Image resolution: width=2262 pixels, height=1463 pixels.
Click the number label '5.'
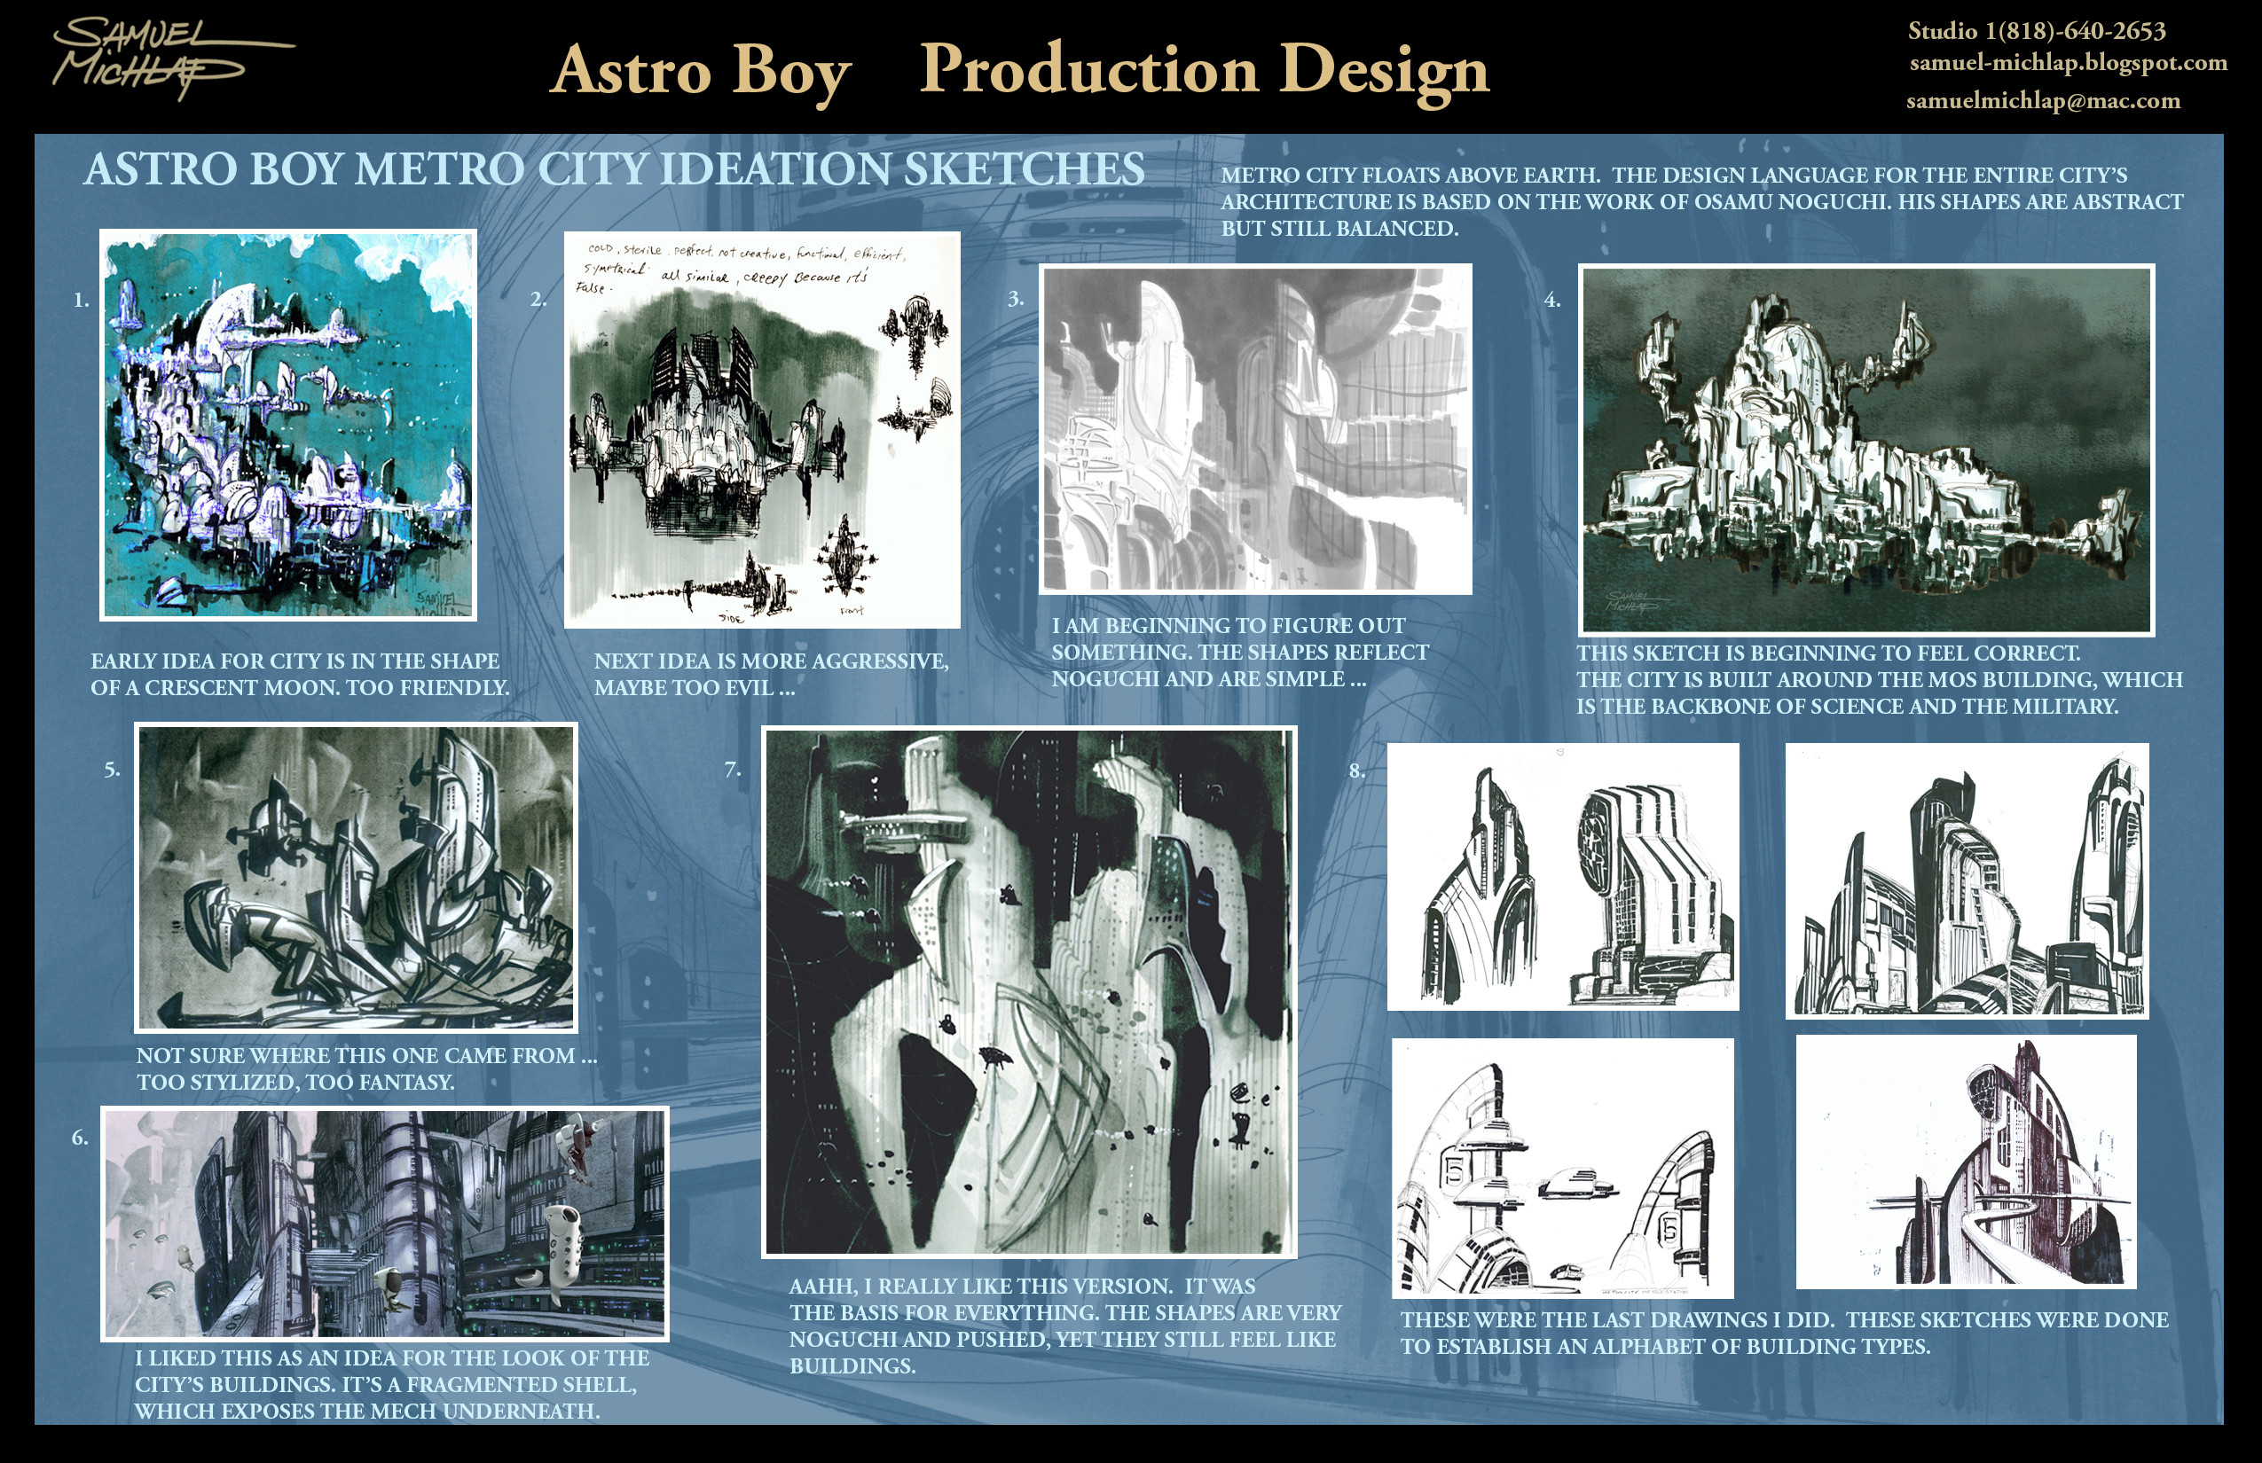(112, 770)
